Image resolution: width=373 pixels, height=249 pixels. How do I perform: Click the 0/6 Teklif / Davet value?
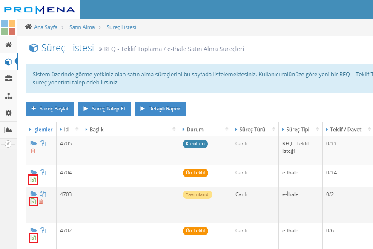[330, 230]
